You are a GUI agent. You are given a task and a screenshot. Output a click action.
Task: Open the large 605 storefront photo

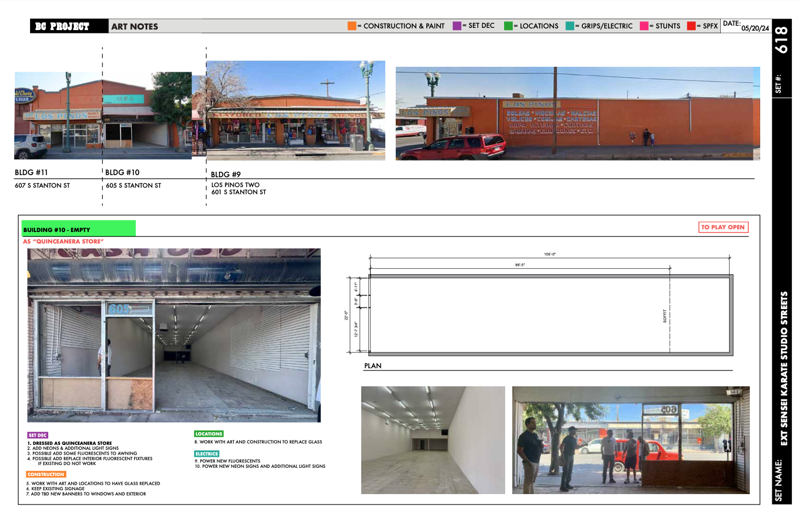[x=174, y=335]
